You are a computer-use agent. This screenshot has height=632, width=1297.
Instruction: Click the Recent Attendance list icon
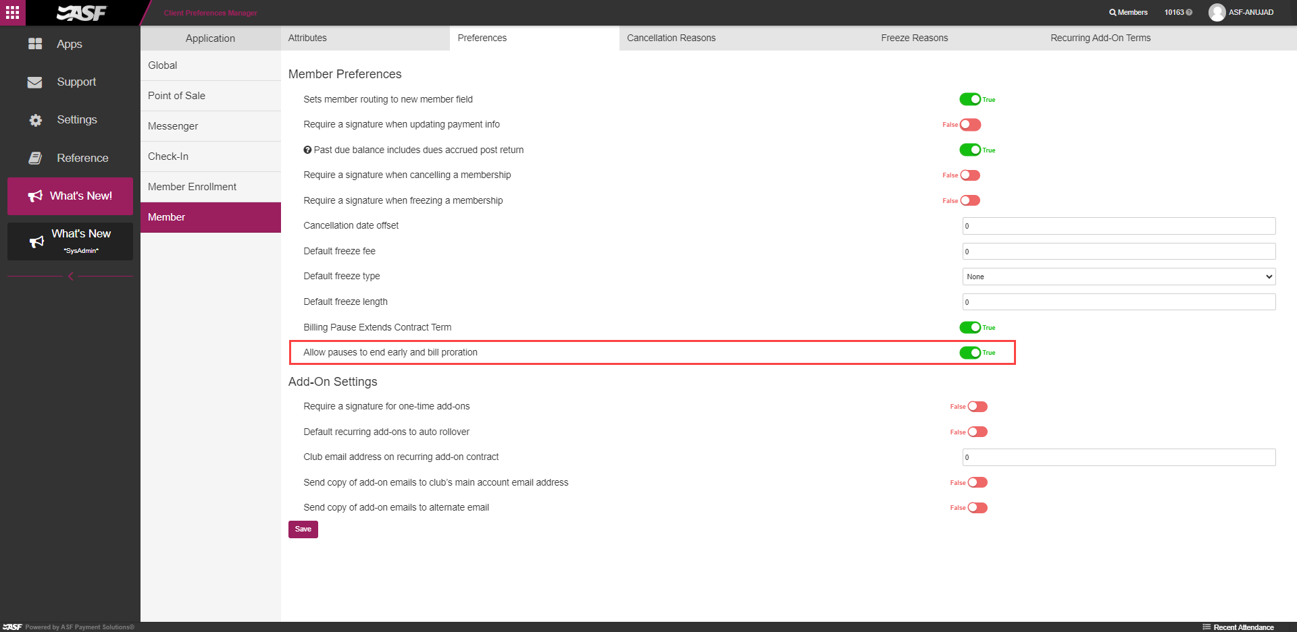[1206, 627]
